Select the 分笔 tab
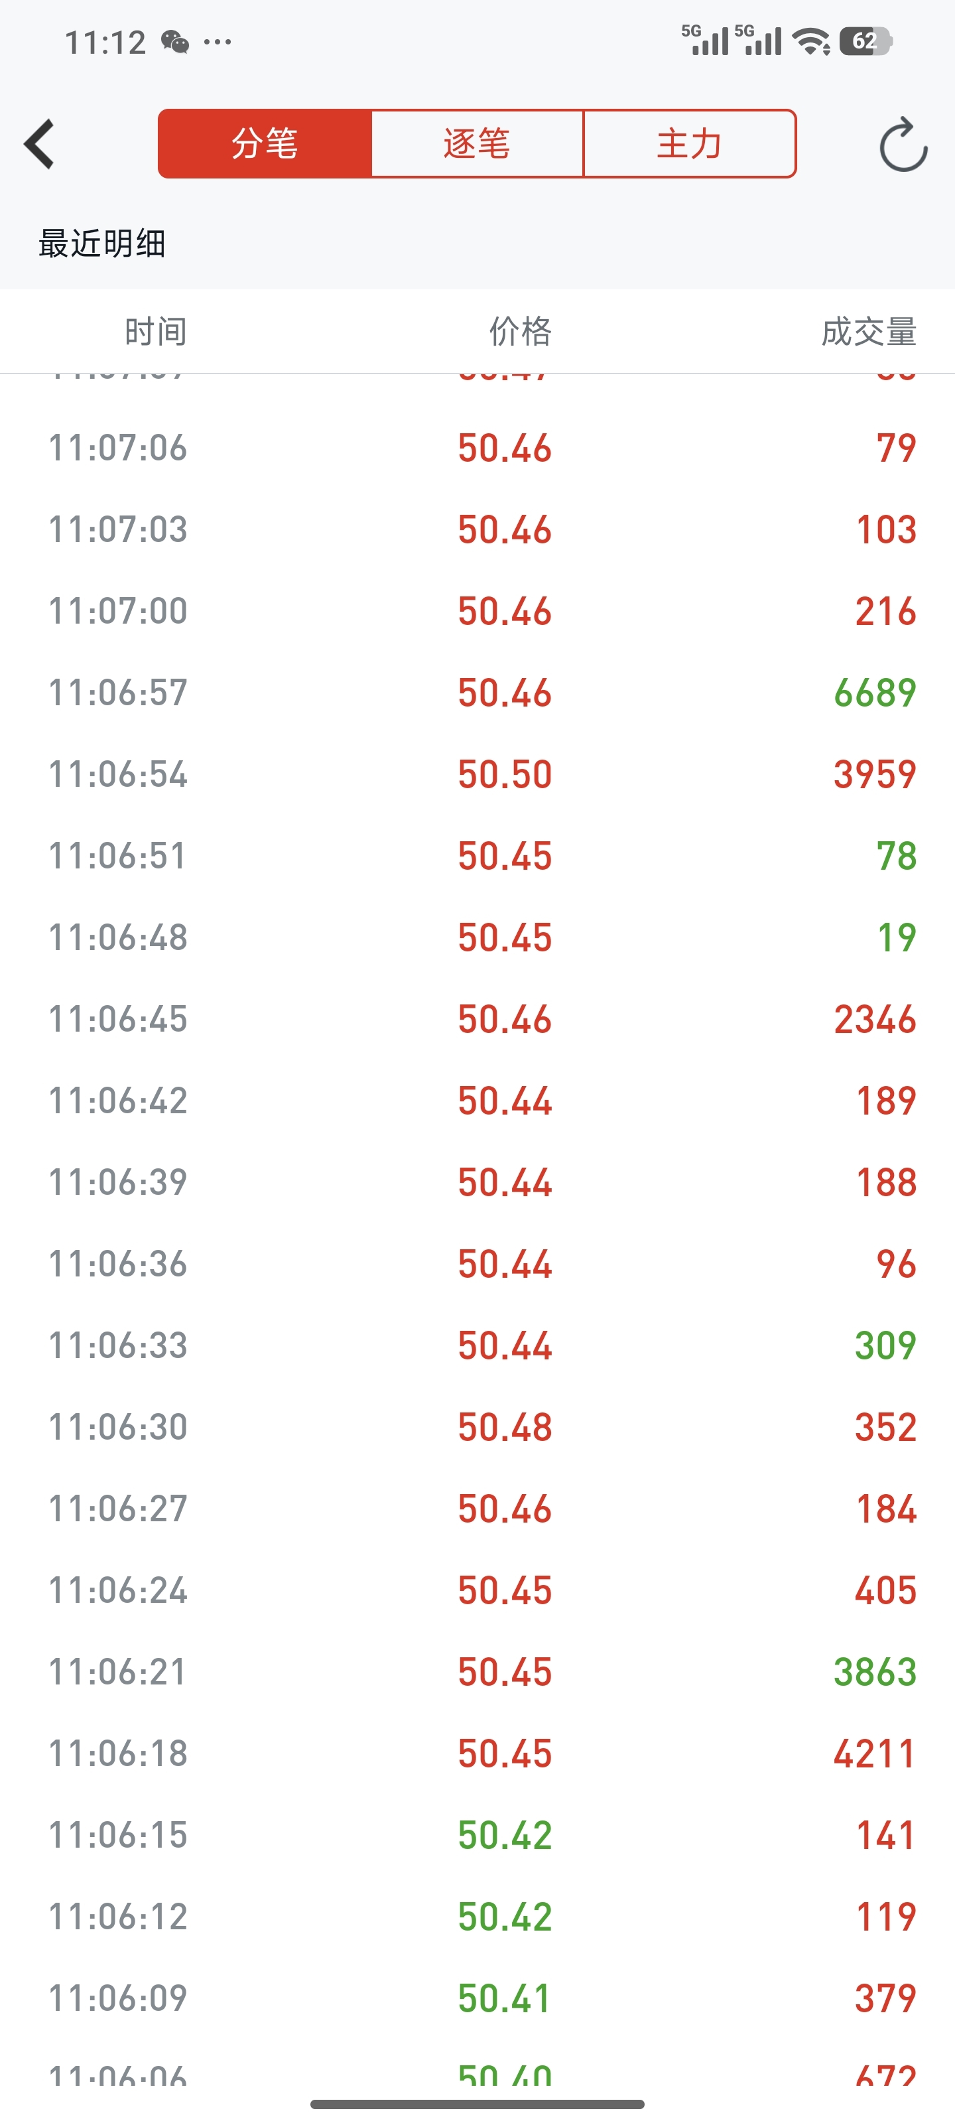 click(265, 143)
